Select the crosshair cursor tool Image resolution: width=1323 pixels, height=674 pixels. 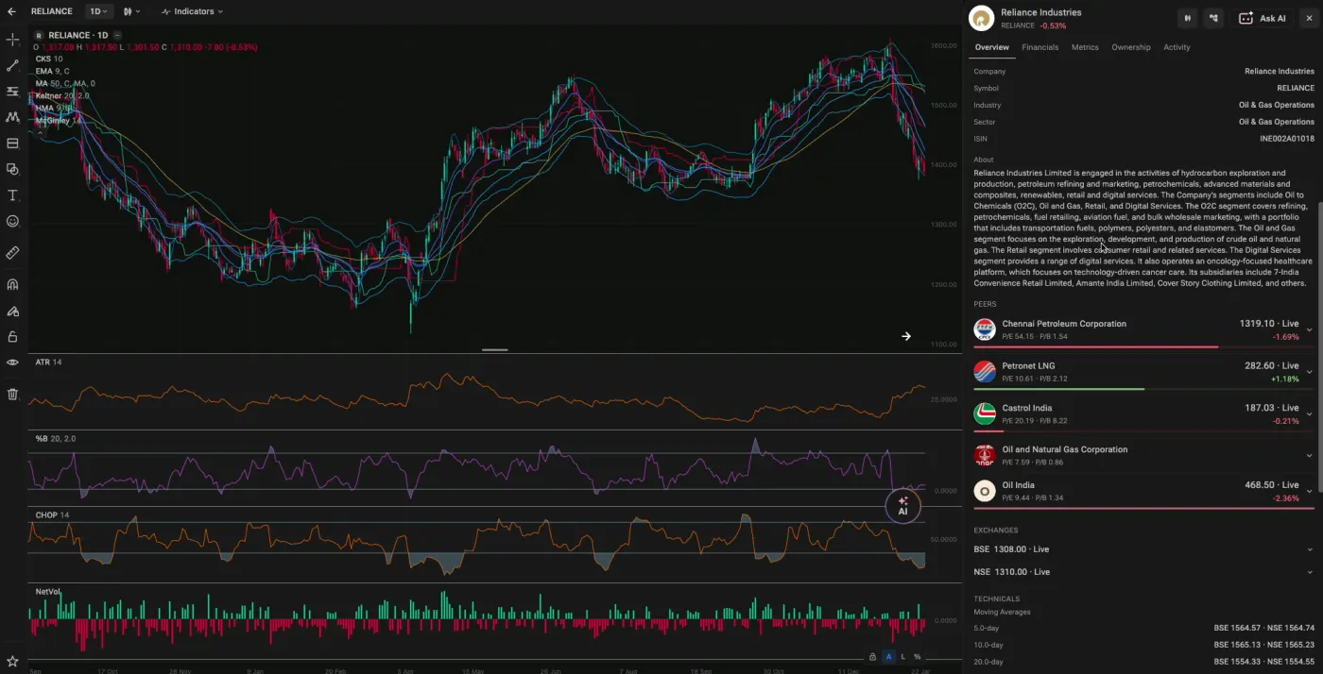coord(12,40)
